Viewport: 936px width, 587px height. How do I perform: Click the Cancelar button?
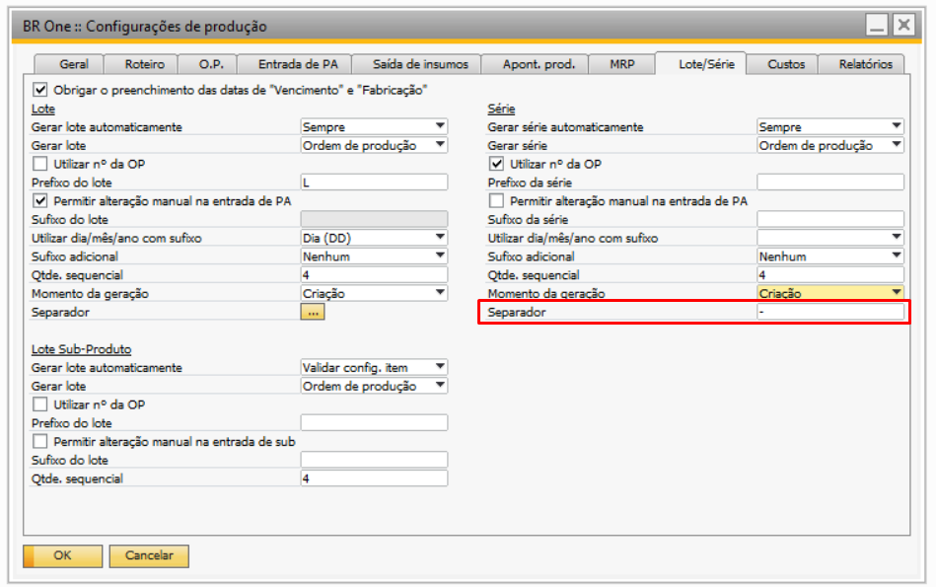(148, 555)
